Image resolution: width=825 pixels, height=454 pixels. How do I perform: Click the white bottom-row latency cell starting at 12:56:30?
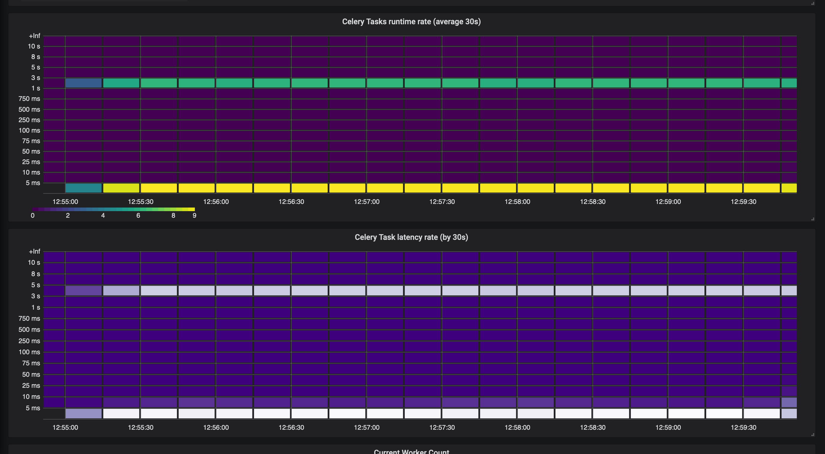pos(309,413)
